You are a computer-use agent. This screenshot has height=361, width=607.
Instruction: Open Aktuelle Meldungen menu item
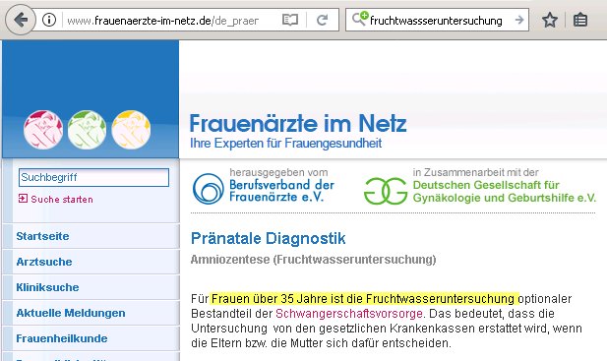click(71, 313)
